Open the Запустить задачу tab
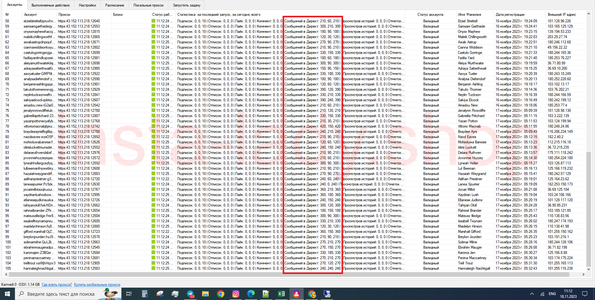The height and width of the screenshot is (300, 595). (187, 5)
